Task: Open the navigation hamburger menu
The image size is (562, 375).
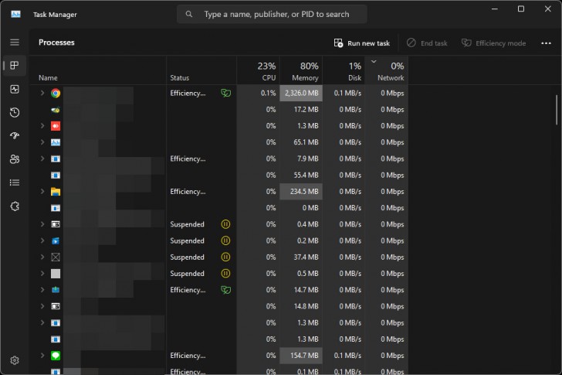Action: coord(15,43)
